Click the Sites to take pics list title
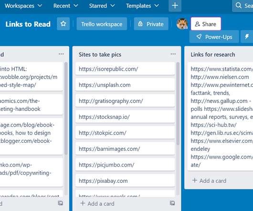Screen dimensions: 253x211 click(100, 54)
